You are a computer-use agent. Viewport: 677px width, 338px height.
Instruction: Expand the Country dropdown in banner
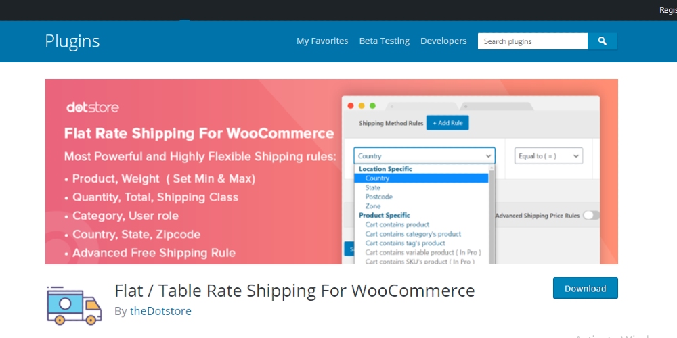[424, 156]
